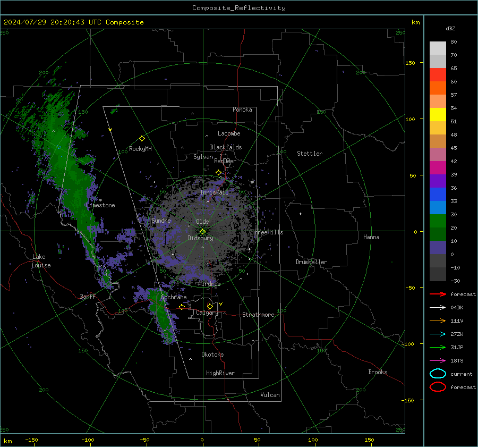Viewport: 478px width, 447px height.
Task: Click the Olds city label
Action: pyautogui.click(x=202, y=222)
